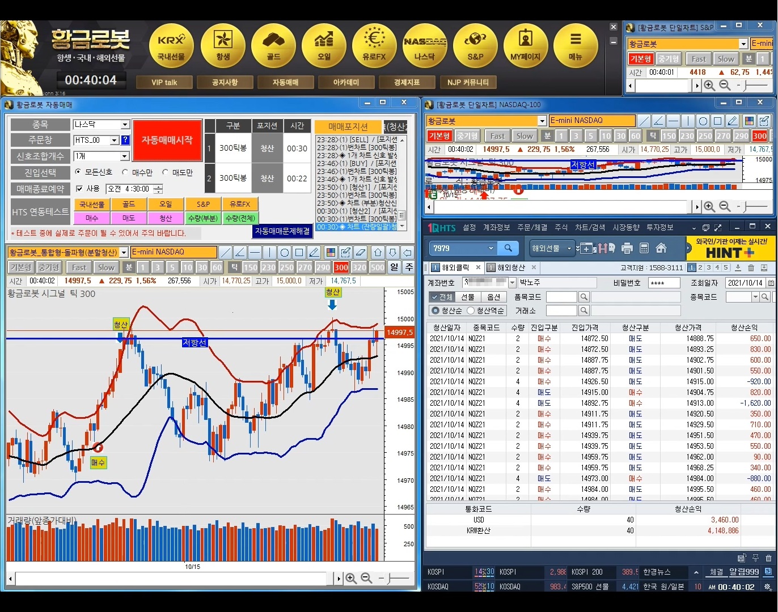The image size is (778, 612).
Task: Open the 항생 gold button
Action: click(x=223, y=47)
